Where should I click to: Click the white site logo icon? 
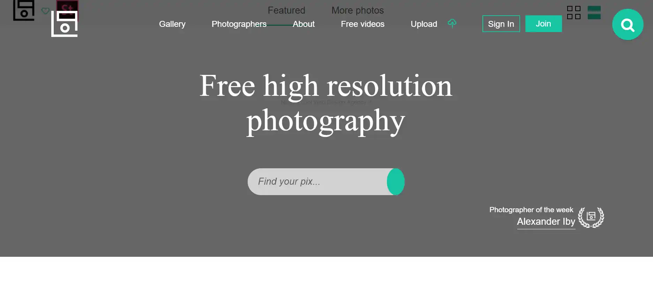[x=65, y=24]
